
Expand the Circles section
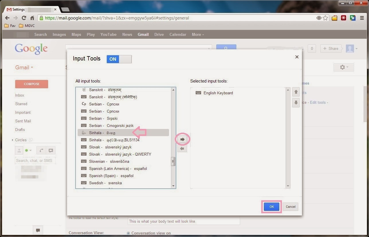[12, 140]
